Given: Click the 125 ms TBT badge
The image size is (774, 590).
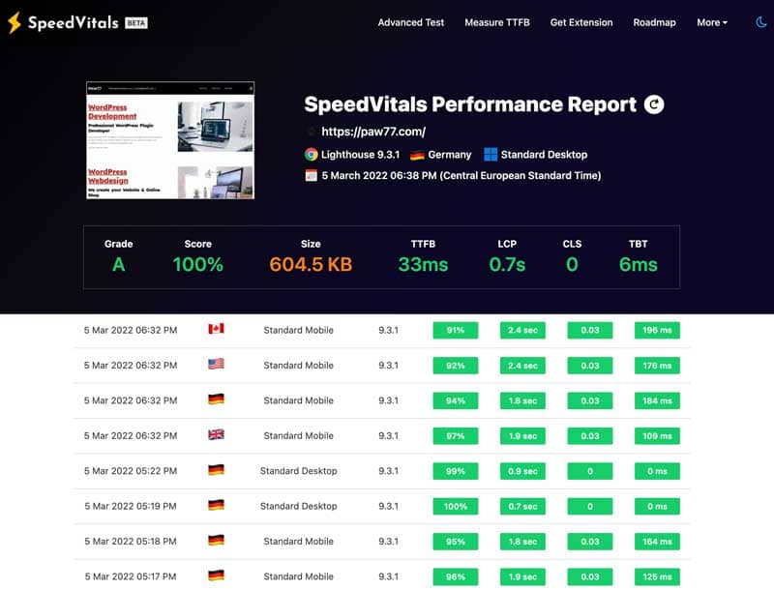Looking at the screenshot, I should tap(657, 576).
